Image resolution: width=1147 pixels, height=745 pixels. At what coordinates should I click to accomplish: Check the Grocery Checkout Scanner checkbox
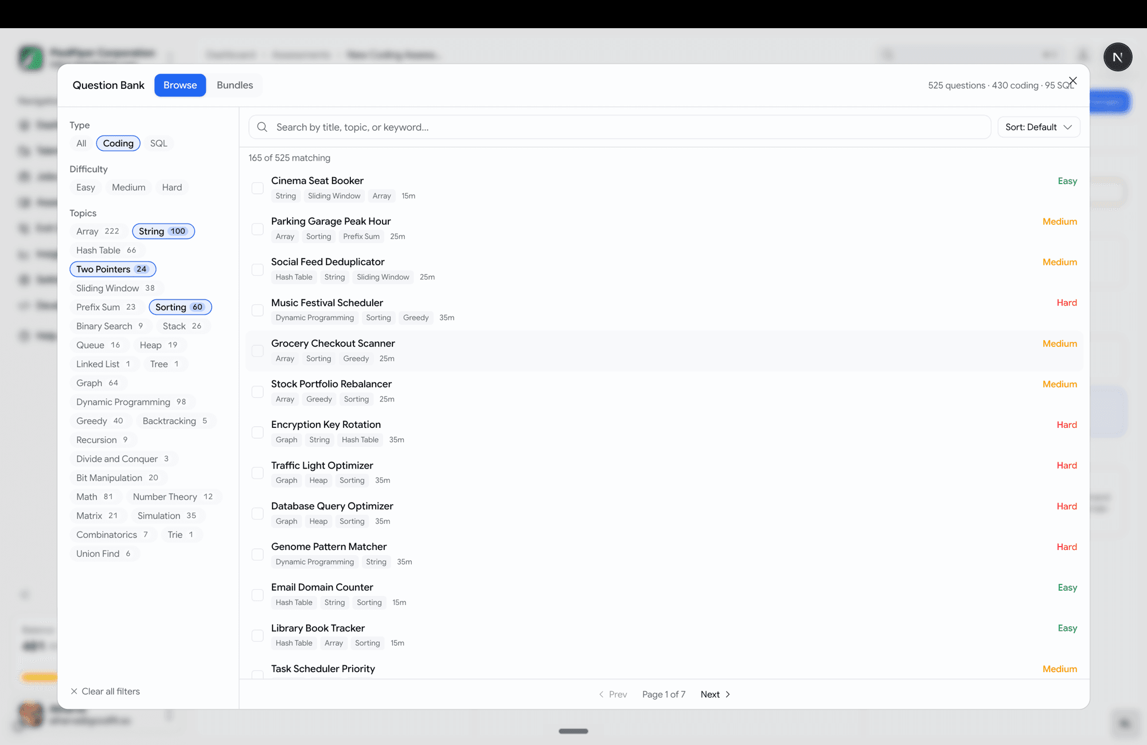tap(258, 351)
